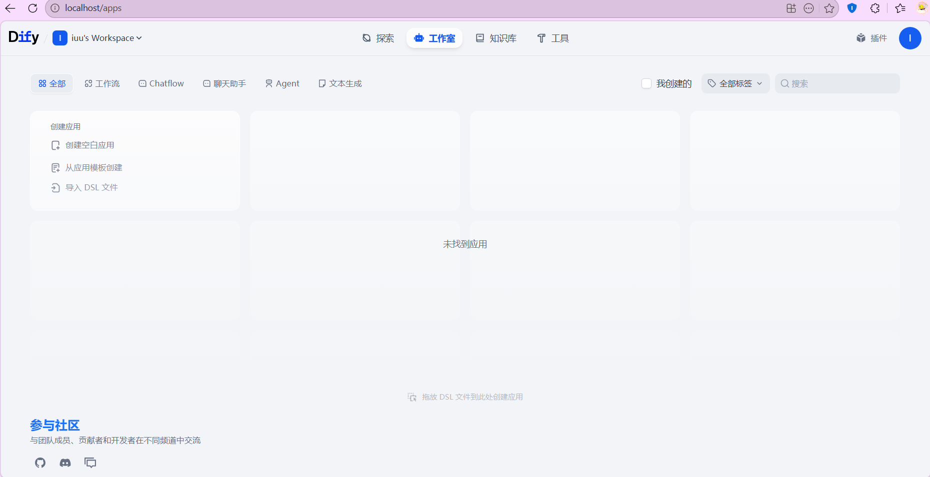Image resolution: width=930 pixels, height=477 pixels.
Task: Click the blue workspace avatar icon
Action: [60, 38]
